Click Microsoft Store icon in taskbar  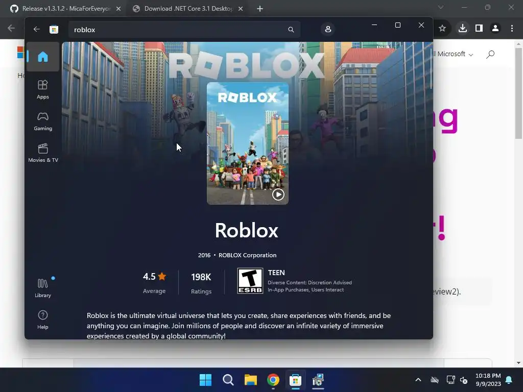(296, 380)
